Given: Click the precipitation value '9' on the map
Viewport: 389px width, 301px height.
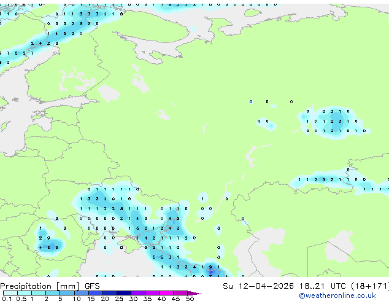Looking at the screenshot, I should click(210, 267).
